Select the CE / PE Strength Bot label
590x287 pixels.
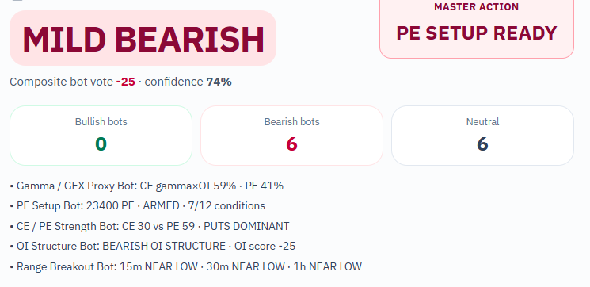(68, 226)
